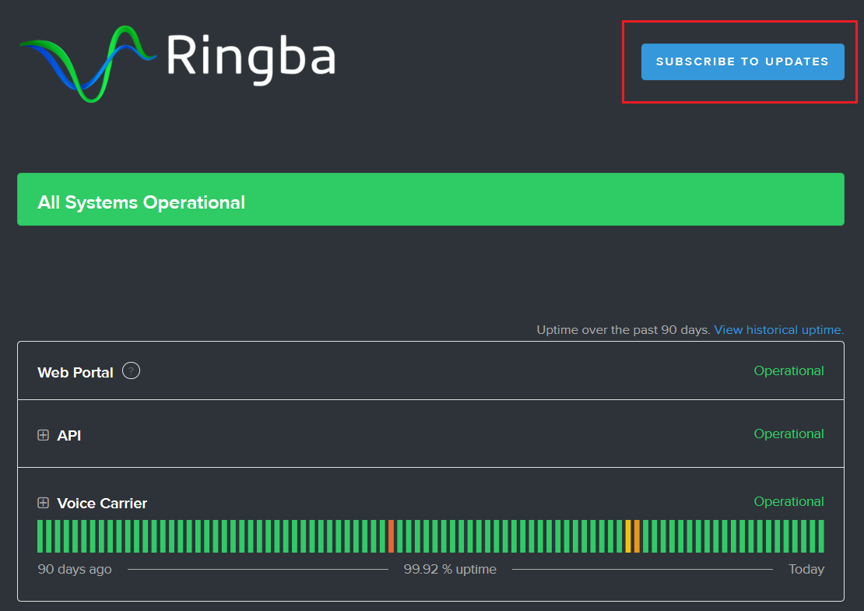Screen dimensions: 864x611
Task: Expand the Voice Carrier component group
Action: [x=43, y=503]
